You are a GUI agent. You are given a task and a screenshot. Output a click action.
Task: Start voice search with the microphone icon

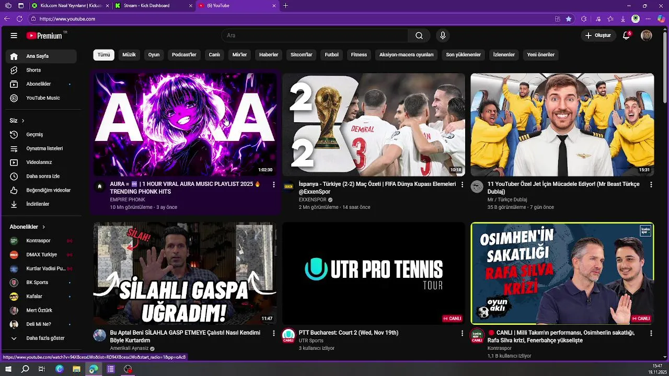point(443,36)
